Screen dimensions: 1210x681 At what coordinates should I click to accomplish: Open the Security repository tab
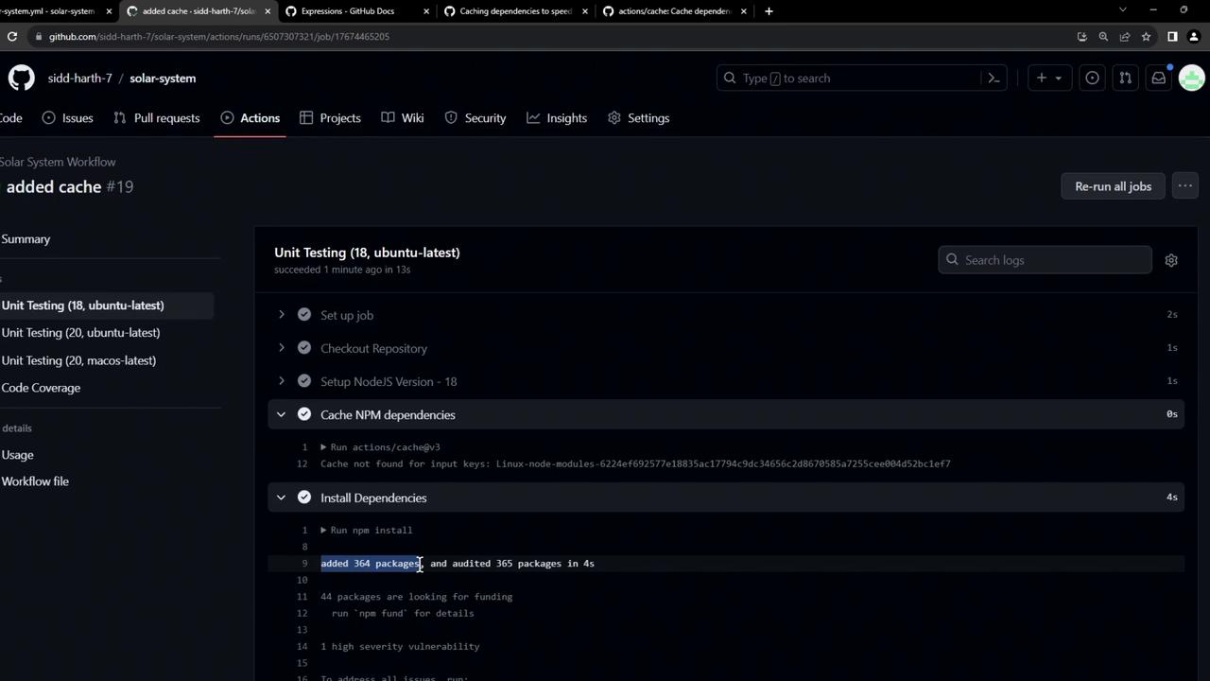475,118
